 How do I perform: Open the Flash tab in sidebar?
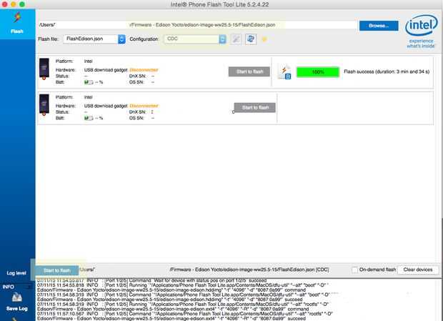coord(17,24)
